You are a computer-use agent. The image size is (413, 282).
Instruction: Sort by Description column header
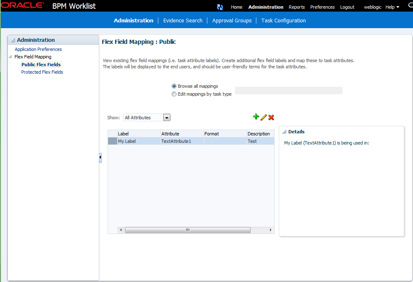point(261,134)
